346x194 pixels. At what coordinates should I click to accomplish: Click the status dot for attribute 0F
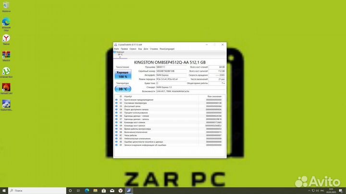coord(116,145)
